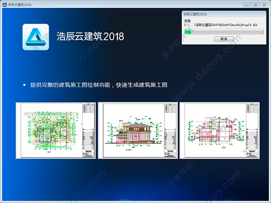The image size is (271, 203).
Task: Open the building elevation drawing thumbnail
Action: pyautogui.click(x=138, y=130)
